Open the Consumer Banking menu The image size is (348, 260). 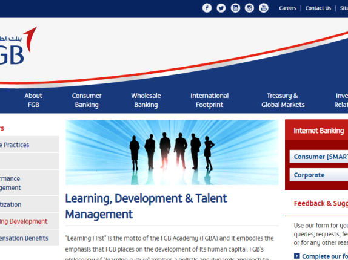[x=87, y=100]
